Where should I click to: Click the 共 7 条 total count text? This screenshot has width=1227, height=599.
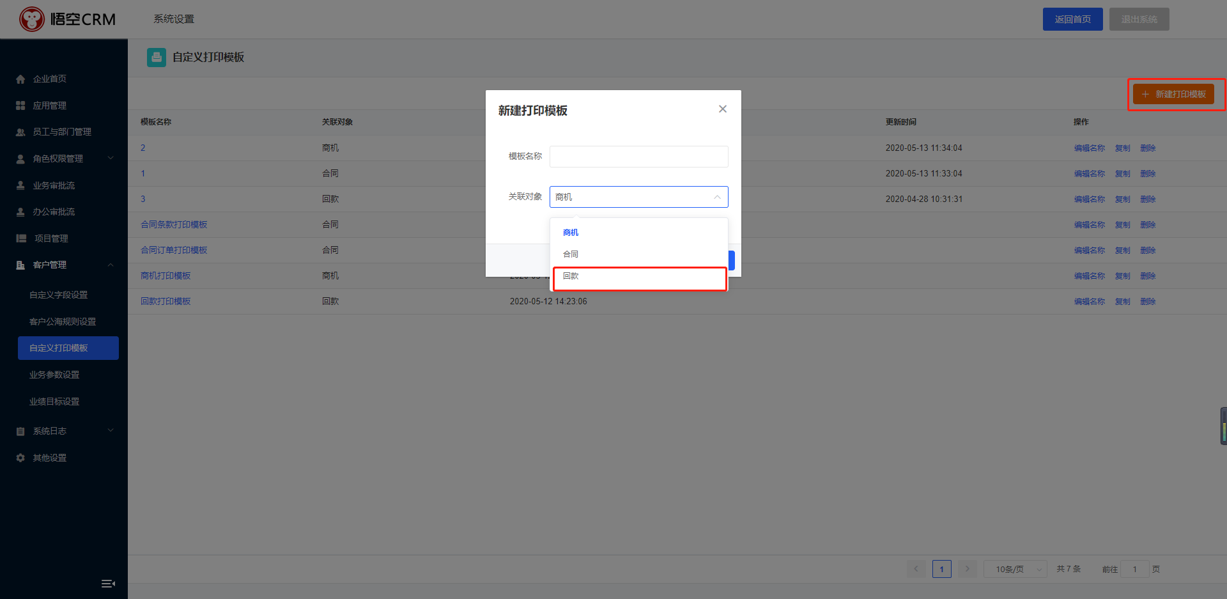[1069, 569]
